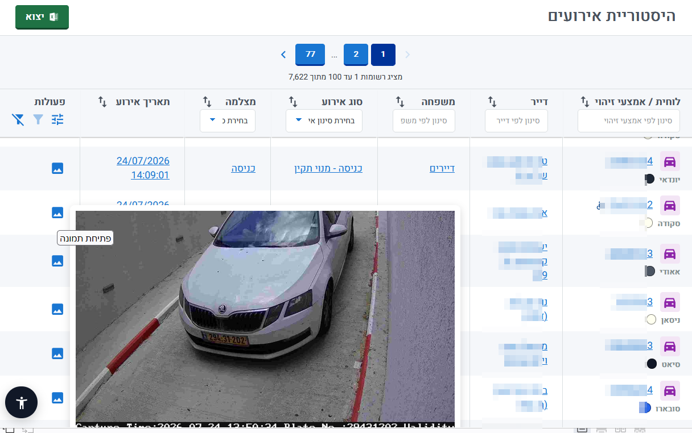Click the filter funnel icon under פעולות
692x433 pixels.
(38, 119)
